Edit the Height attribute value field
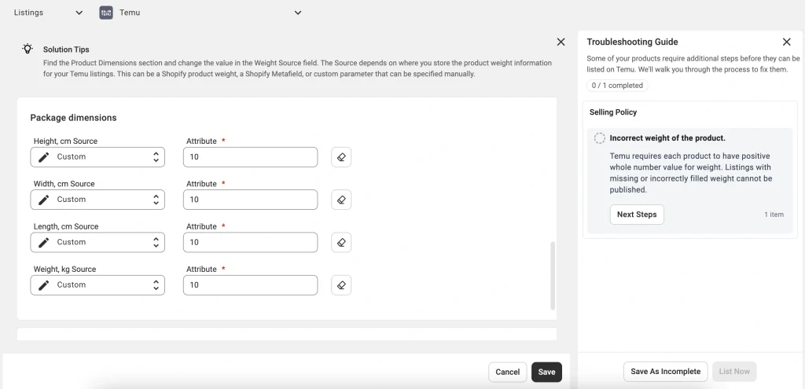805x389 pixels. coord(251,157)
